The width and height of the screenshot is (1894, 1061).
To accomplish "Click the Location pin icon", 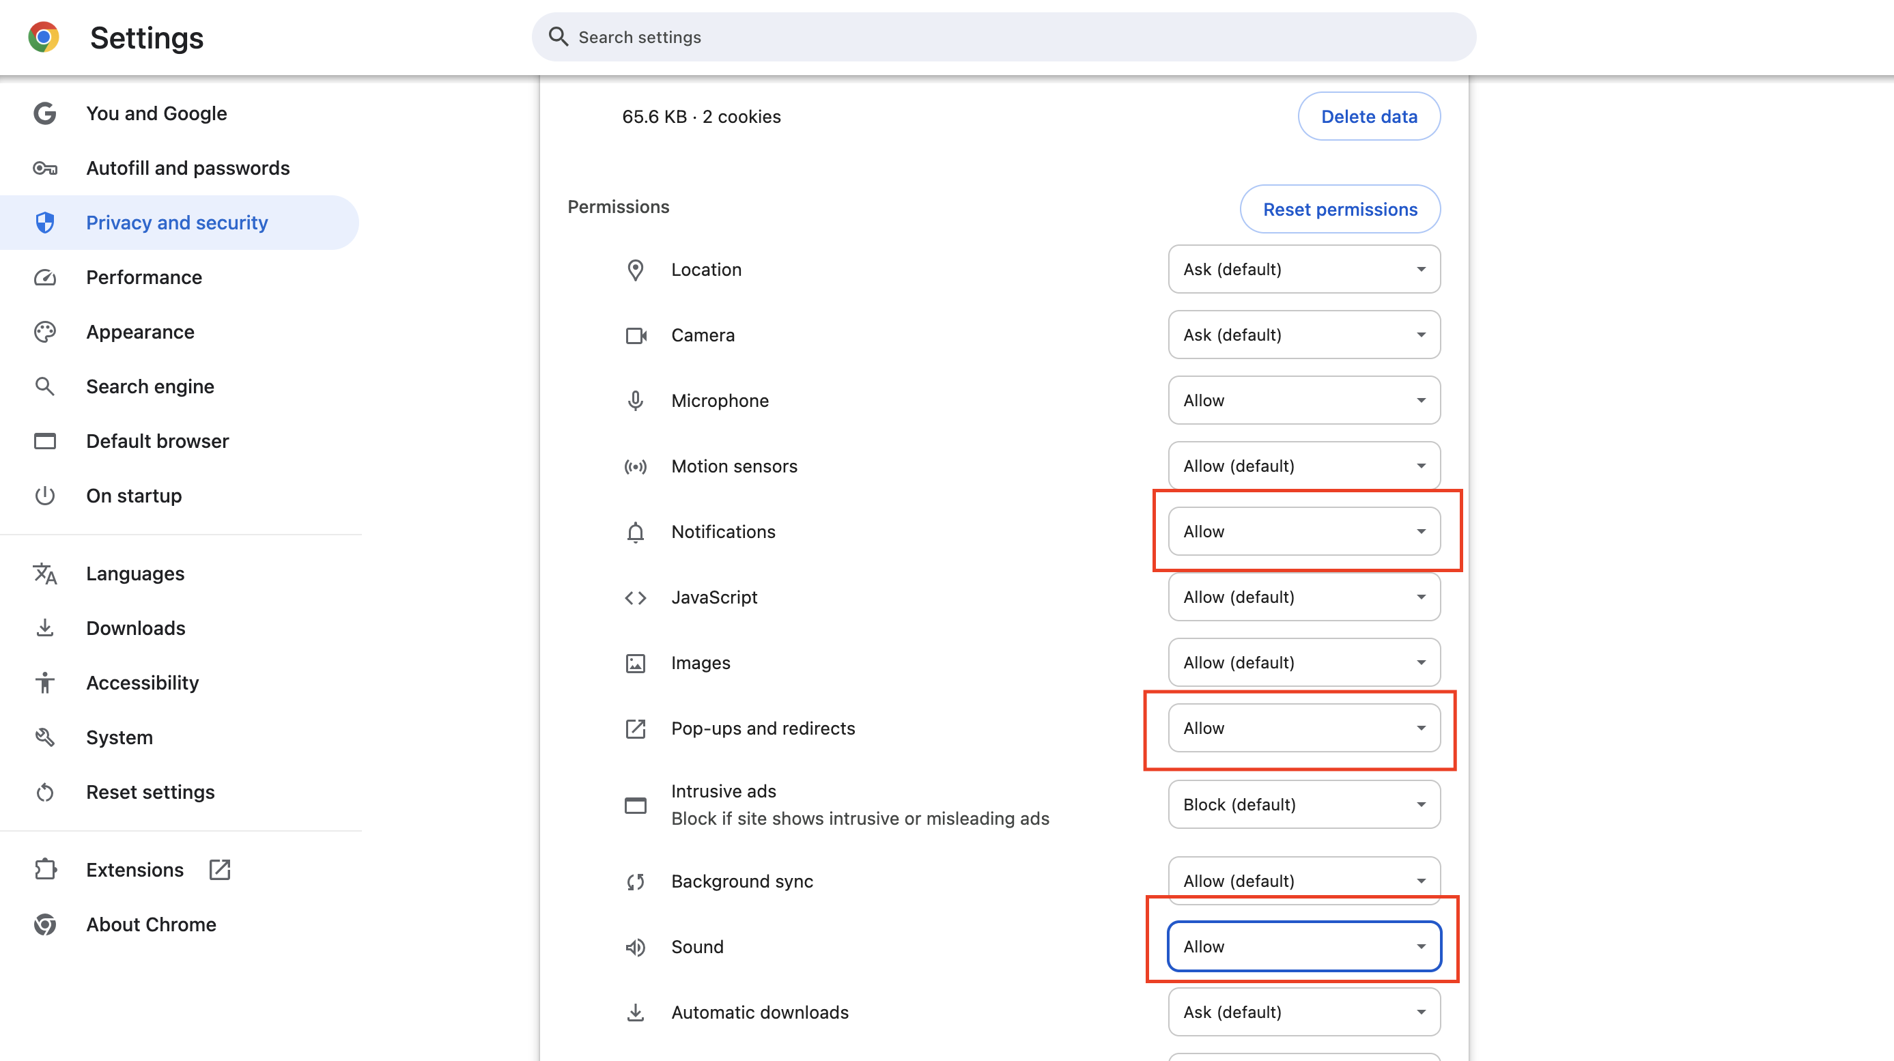I will (x=635, y=270).
